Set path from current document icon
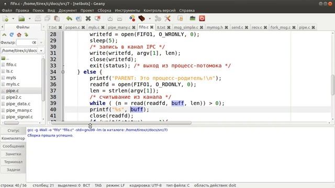The height and width of the screenshot is (188, 335). coord(26,34)
